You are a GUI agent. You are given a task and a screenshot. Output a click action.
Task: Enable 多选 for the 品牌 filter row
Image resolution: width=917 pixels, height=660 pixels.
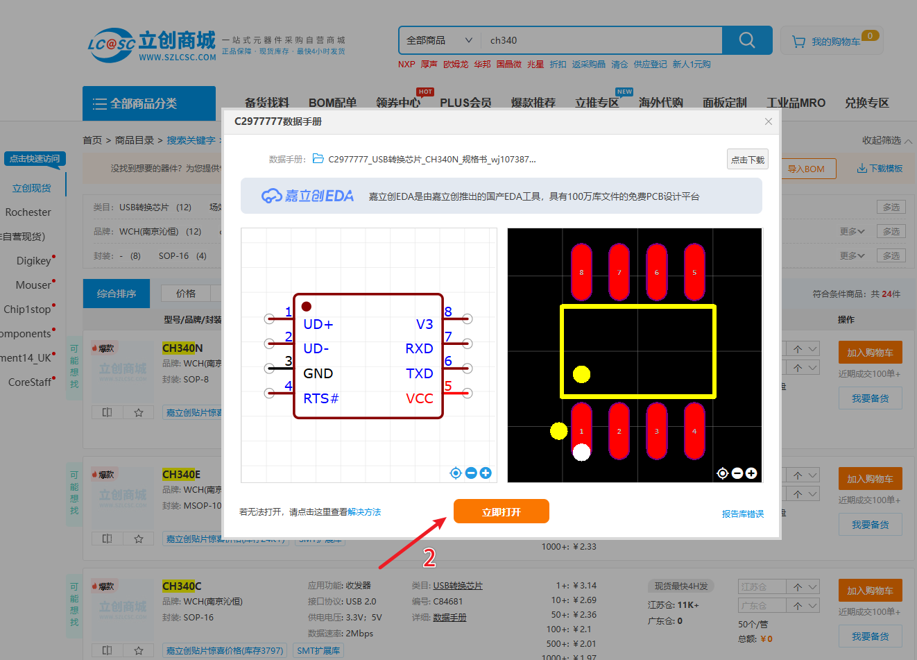[x=891, y=232]
